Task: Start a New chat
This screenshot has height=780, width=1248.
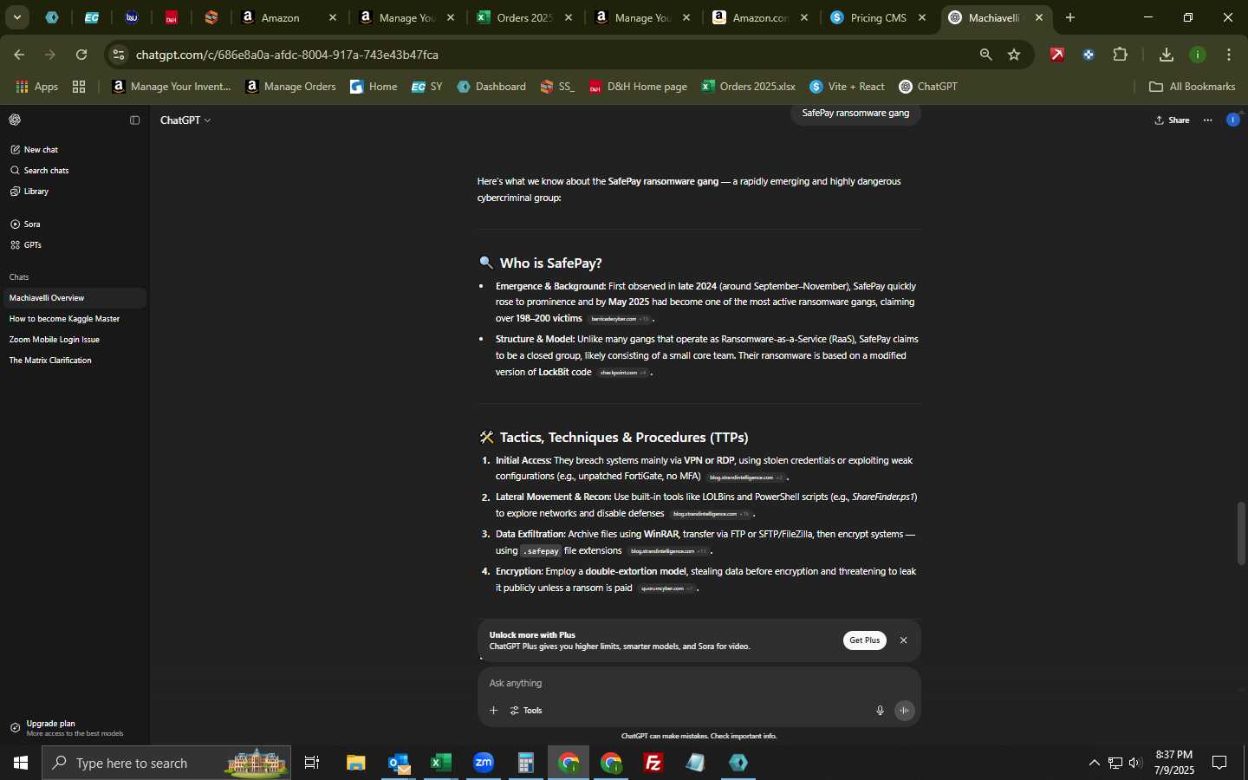Action: (35, 150)
